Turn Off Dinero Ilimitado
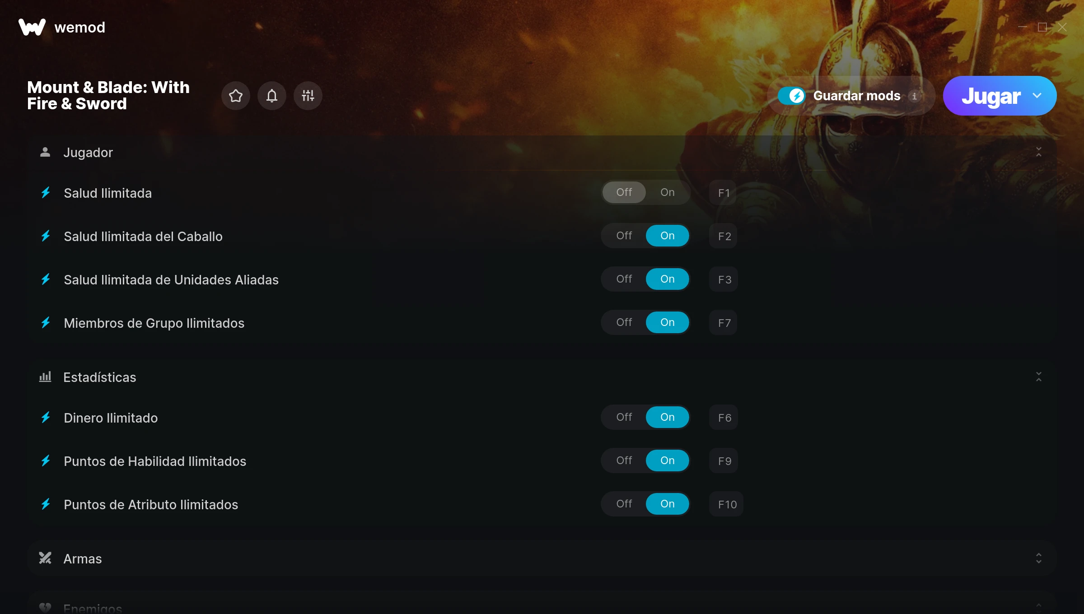Viewport: 1084px width, 614px height. [624, 417]
